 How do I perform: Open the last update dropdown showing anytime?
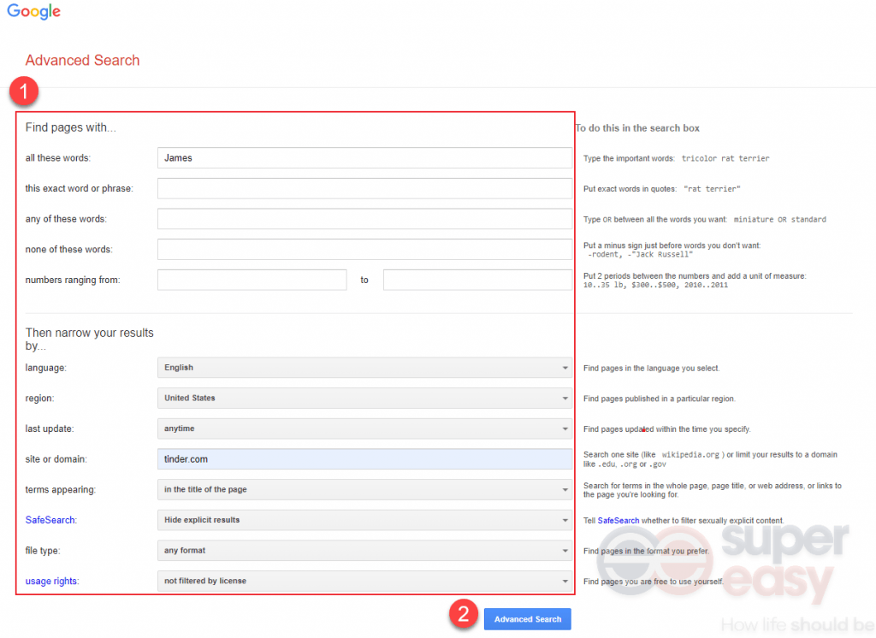pyautogui.click(x=364, y=428)
